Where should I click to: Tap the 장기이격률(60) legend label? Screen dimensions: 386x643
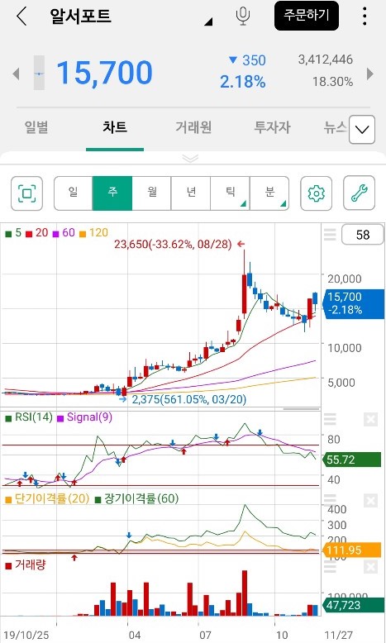click(137, 498)
